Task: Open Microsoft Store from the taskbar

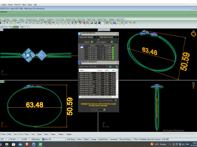Action: coord(14,144)
